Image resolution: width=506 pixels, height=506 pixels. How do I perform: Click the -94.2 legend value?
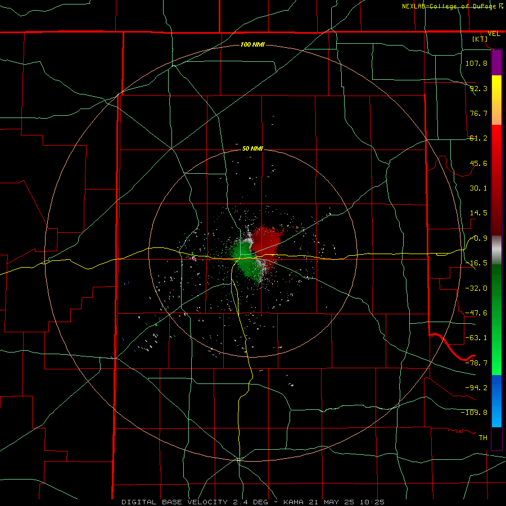476,387
